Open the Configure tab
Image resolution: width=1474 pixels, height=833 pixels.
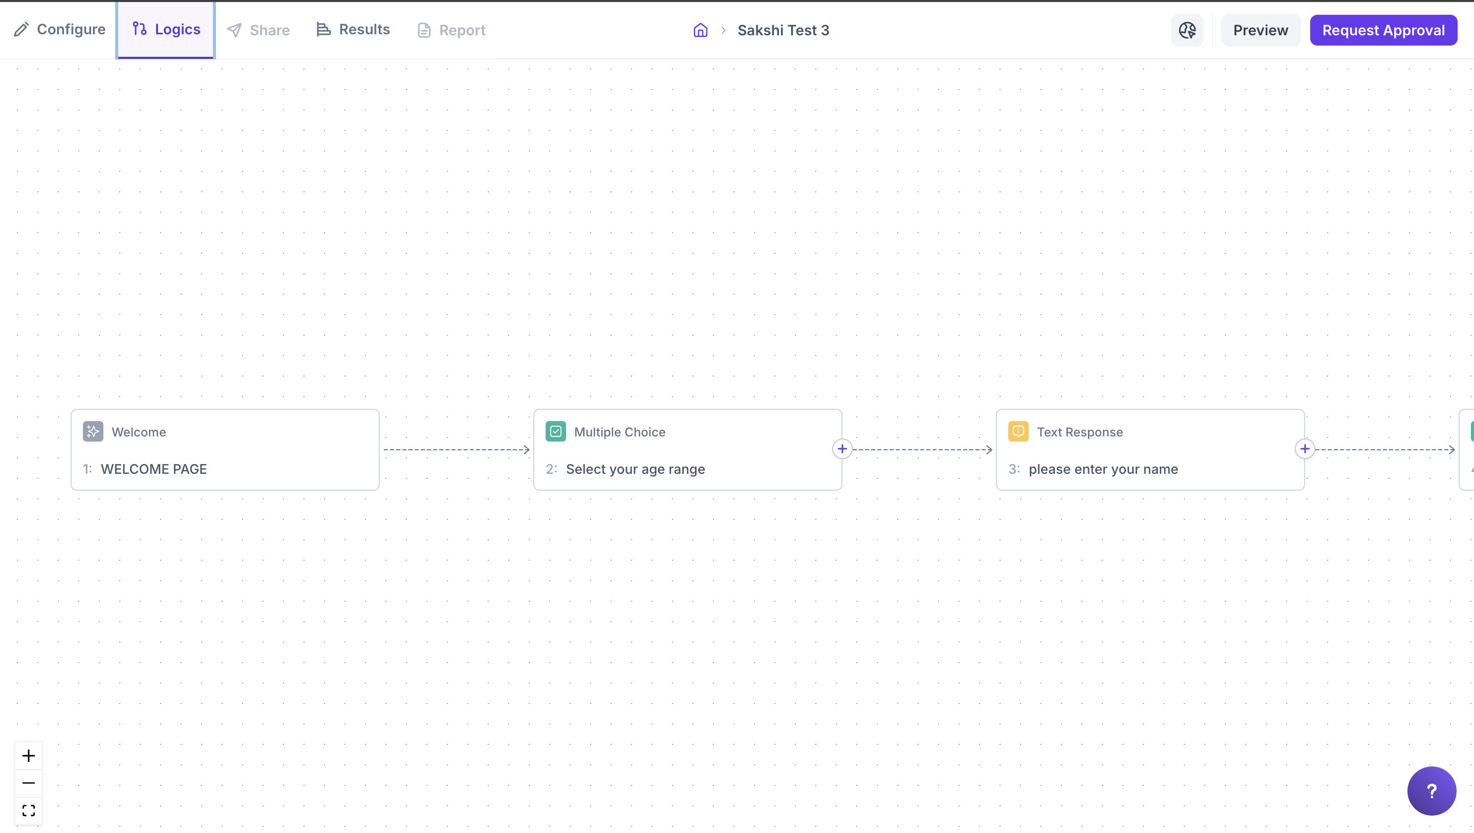59,30
